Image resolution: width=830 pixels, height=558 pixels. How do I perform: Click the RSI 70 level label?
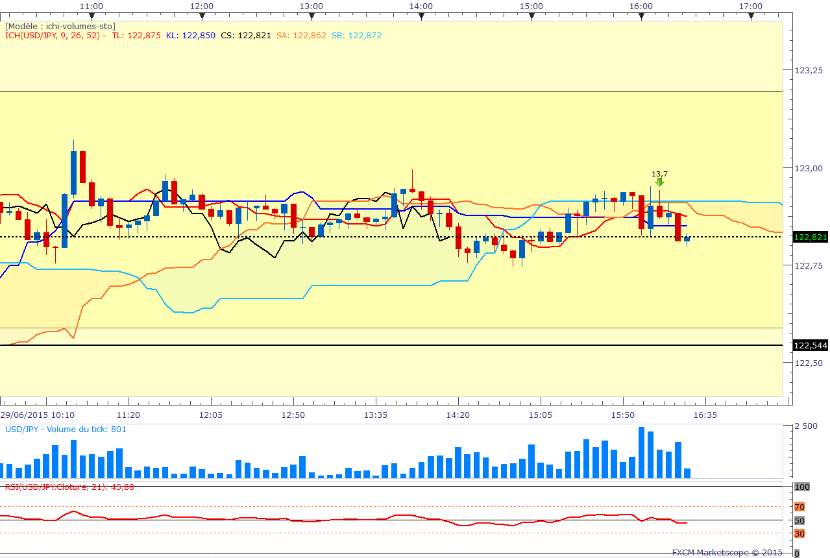point(799,507)
